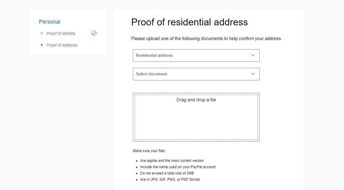Click the 'Do not exceed 2MB' requirement
The width and height of the screenshot is (344, 190).
pos(169,173)
